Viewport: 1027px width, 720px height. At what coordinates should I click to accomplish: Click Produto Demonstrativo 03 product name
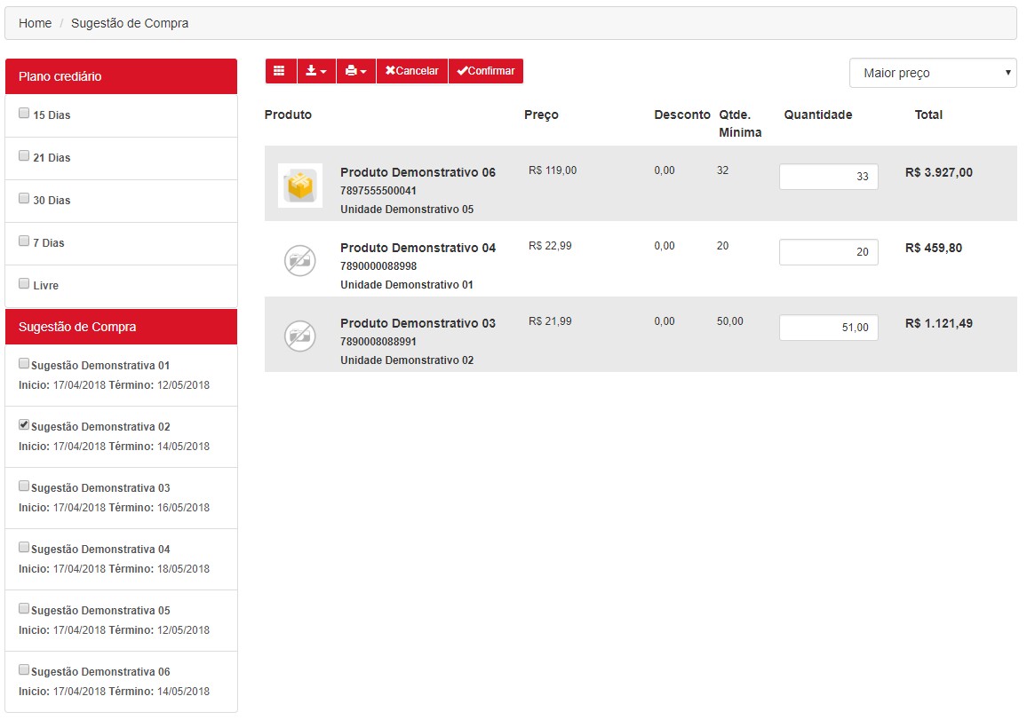(x=418, y=322)
